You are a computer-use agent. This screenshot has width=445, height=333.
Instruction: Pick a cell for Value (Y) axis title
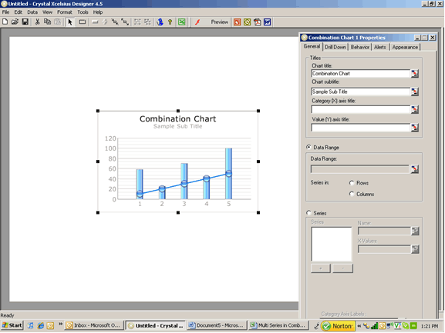pyautogui.click(x=415, y=128)
